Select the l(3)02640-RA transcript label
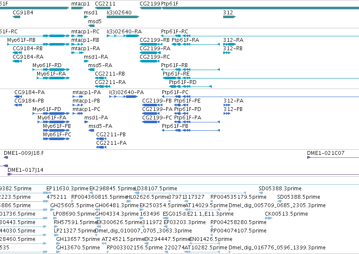 point(124,31)
